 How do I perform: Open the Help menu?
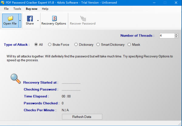coord(45,9)
